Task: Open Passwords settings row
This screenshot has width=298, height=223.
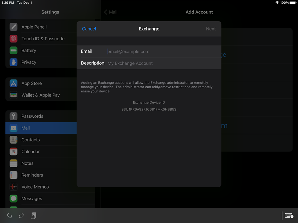Action: point(41,116)
